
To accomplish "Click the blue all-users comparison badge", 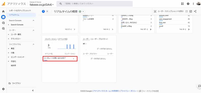I will tap(43, 11).
